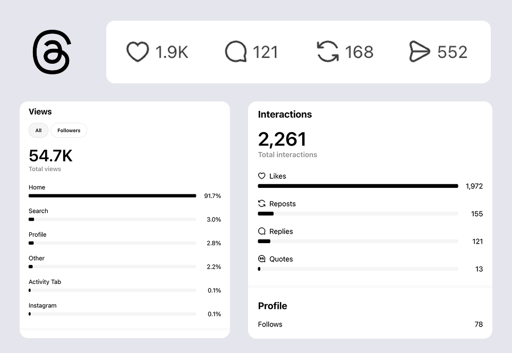The height and width of the screenshot is (353, 512).
Task: Select the All views filter
Action: click(38, 130)
